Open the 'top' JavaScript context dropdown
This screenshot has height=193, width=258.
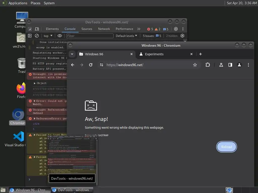click(48, 36)
